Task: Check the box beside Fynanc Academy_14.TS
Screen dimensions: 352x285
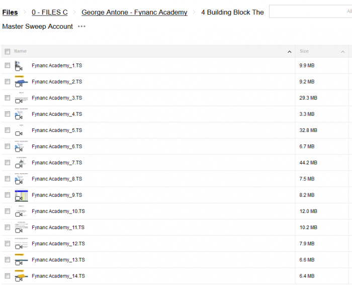Action: coord(8,276)
